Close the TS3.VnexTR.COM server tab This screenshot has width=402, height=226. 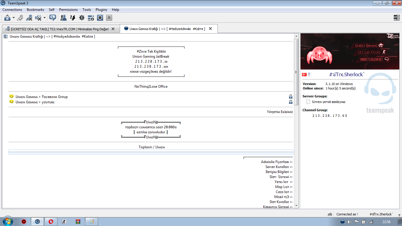pyautogui.click(x=113, y=29)
